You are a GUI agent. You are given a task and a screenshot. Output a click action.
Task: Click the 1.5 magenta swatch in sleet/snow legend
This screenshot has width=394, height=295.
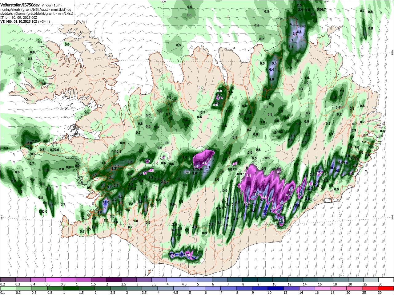pos(98,280)
